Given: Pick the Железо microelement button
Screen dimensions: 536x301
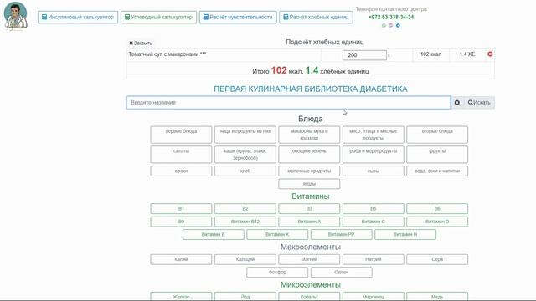Looking at the screenshot, I should coord(181,296).
